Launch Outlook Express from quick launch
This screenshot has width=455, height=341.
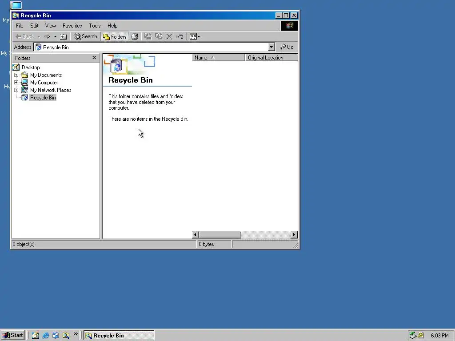(x=56, y=336)
